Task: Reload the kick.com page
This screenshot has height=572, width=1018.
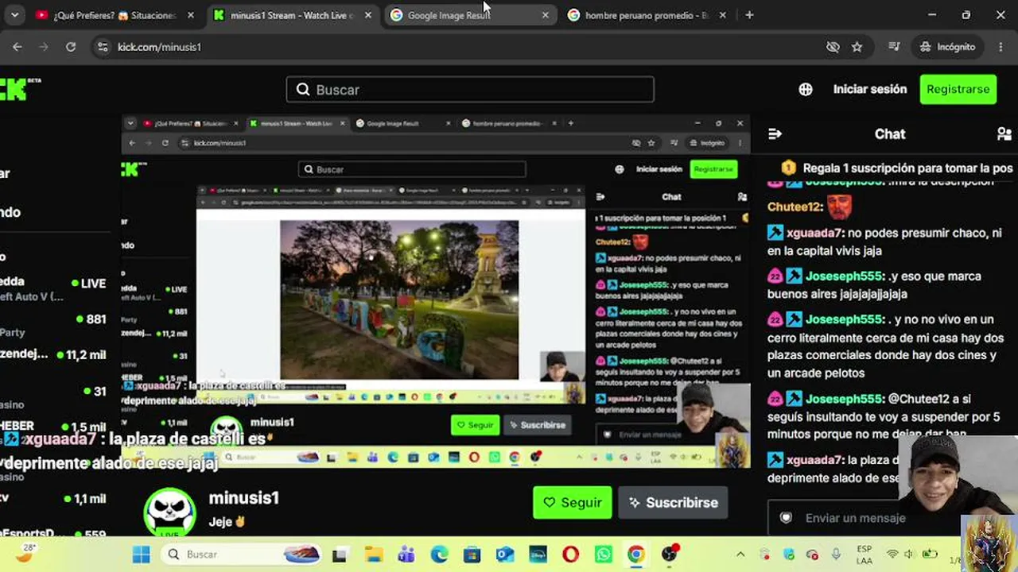Action: 71,47
